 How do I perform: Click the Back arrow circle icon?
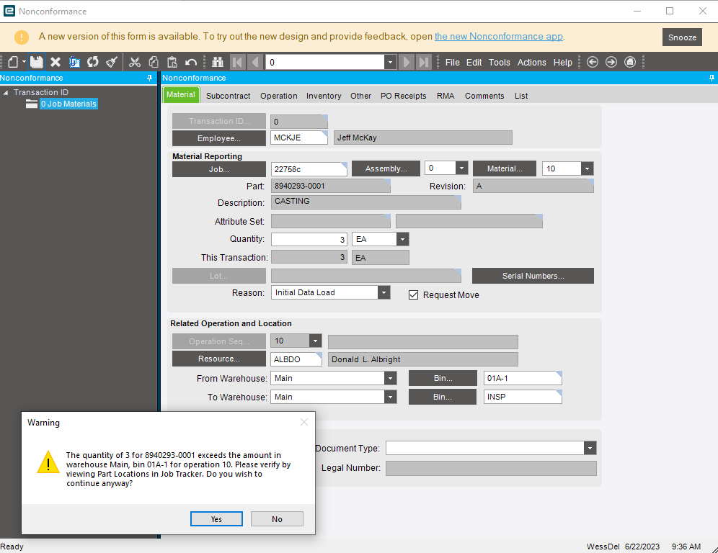[593, 62]
